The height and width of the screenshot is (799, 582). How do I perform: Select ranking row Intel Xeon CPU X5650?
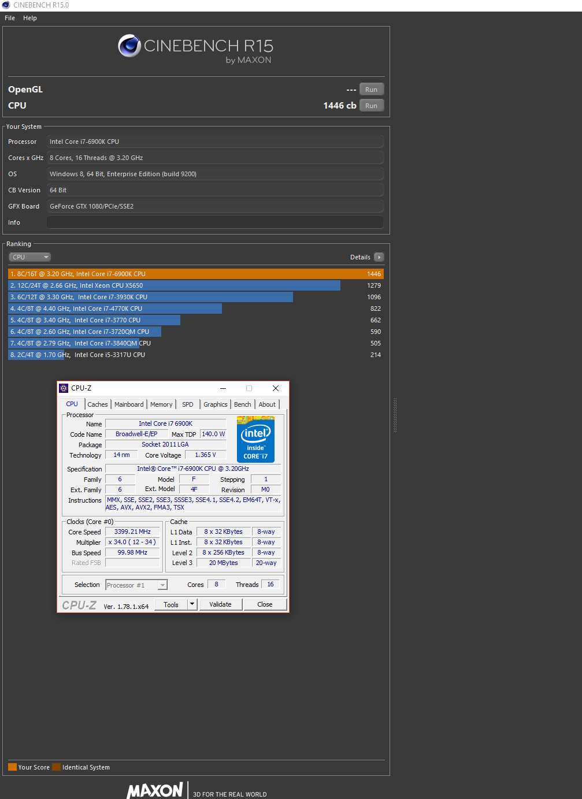coord(196,285)
